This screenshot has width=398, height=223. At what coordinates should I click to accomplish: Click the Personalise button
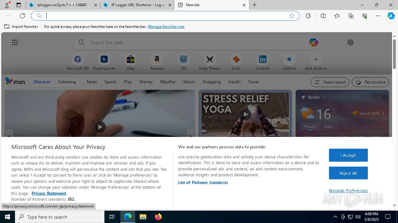point(370,82)
